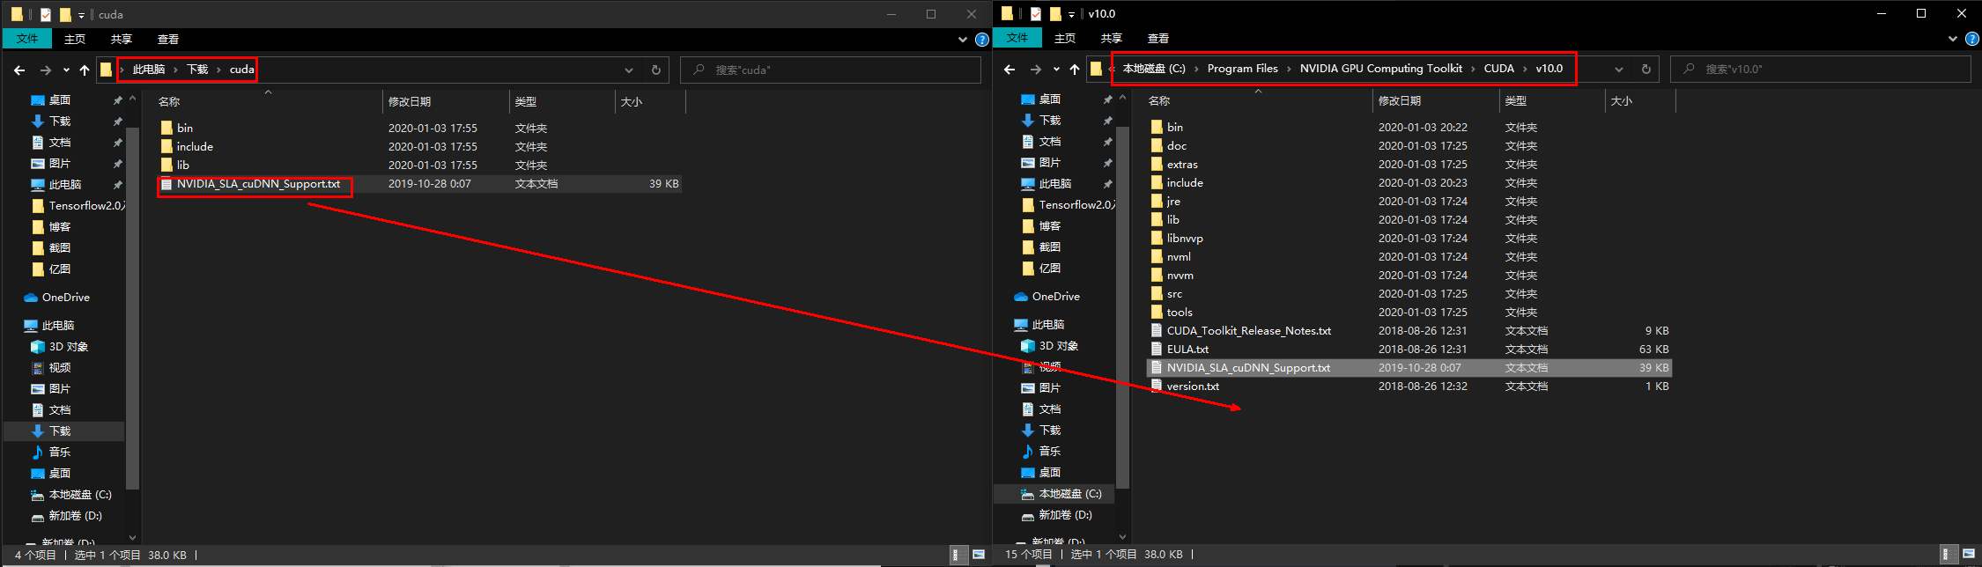The image size is (1982, 567).
Task: Open 文件 menu in cuda window
Action: (27, 39)
